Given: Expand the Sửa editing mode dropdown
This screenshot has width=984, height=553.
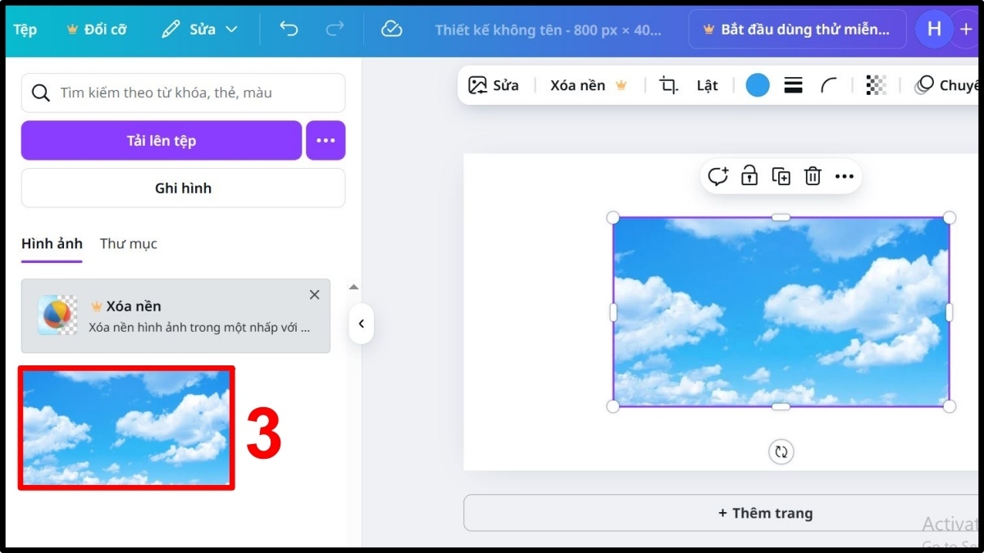Looking at the screenshot, I should [199, 29].
